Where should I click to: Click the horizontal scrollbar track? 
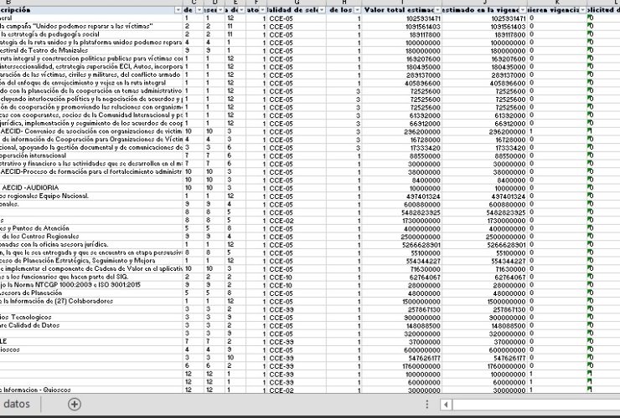click(x=536, y=404)
